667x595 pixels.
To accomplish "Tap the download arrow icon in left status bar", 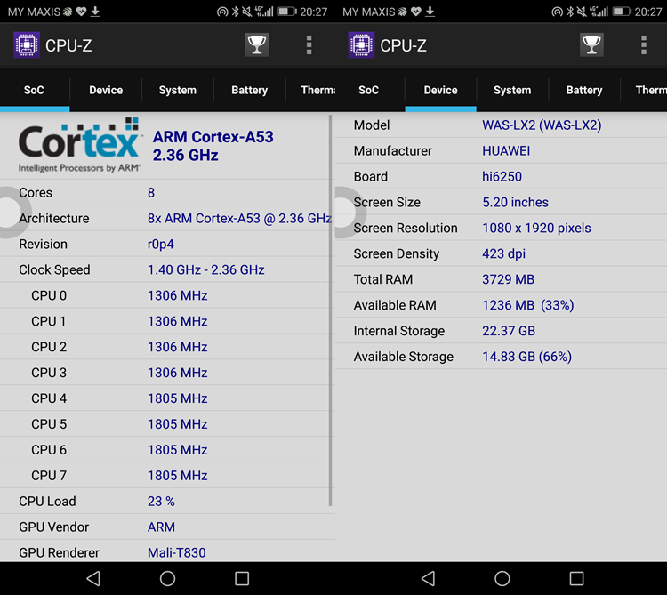I will (x=95, y=12).
